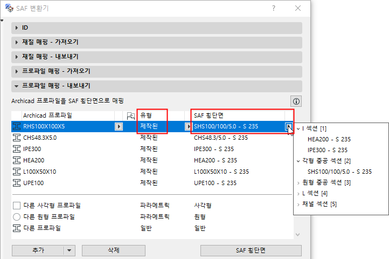Click the 파라메트릭 cell of 다른 사각형 프로파일
The width and height of the screenshot is (389, 259).
[x=155, y=206]
